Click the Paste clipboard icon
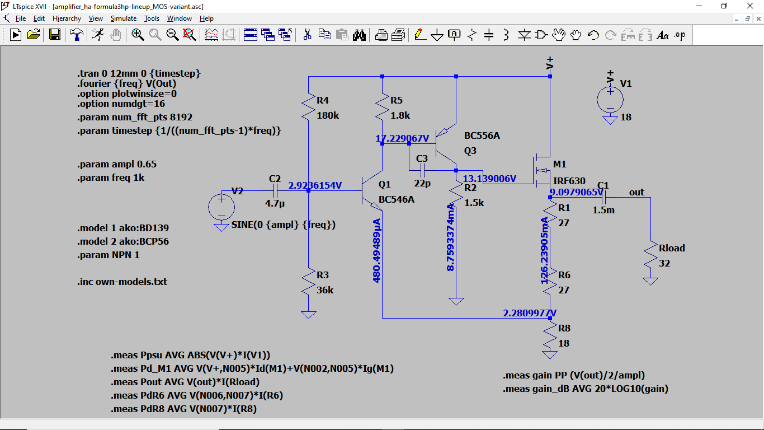Screen dimensions: 764x430 pyautogui.click(x=342, y=35)
